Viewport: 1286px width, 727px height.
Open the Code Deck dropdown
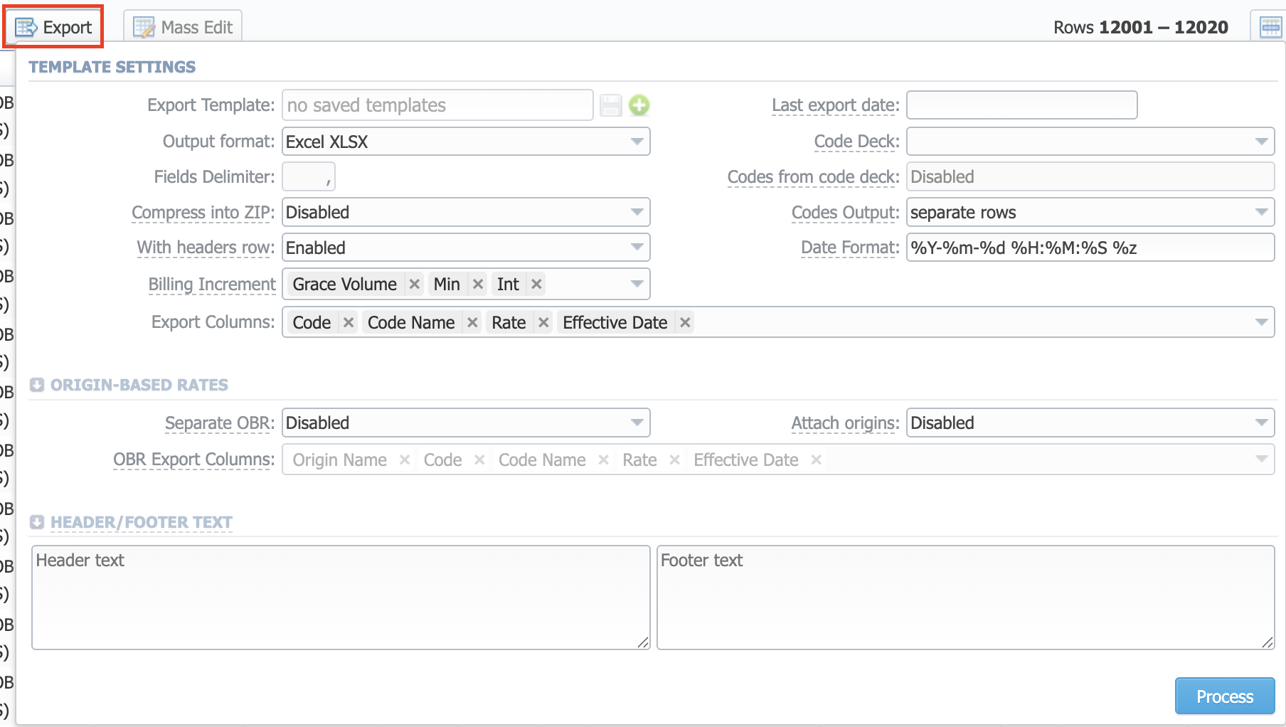tap(1263, 141)
